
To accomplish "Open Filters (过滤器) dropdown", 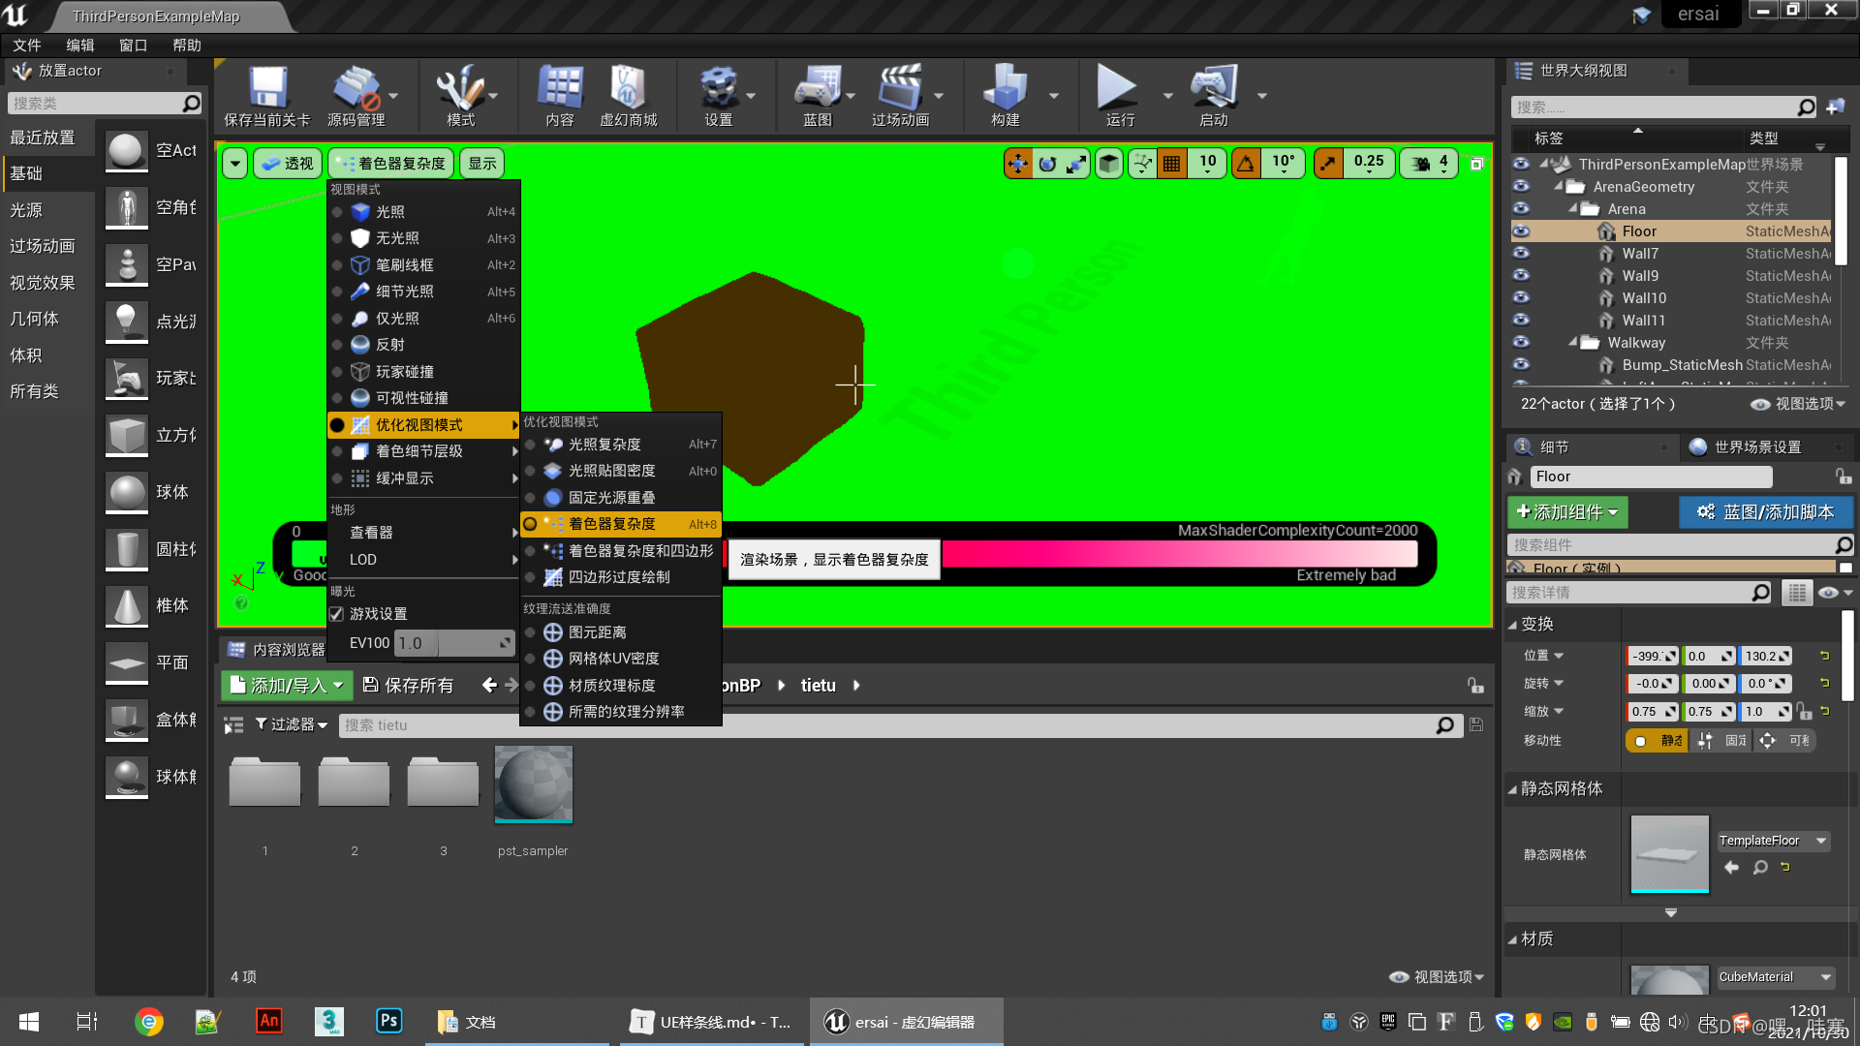I will pos(291,724).
